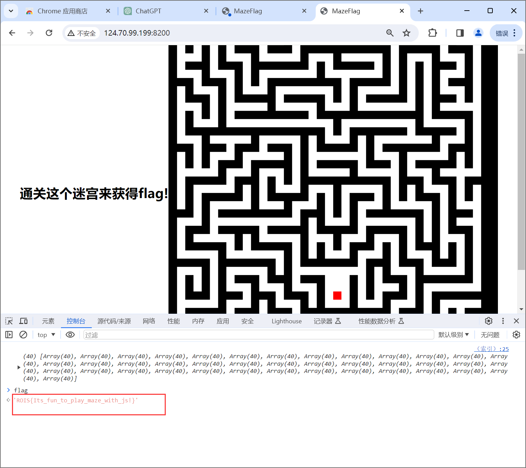The width and height of the screenshot is (526, 468).
Task: Open the console sidebar panel icon
Action: click(9, 335)
